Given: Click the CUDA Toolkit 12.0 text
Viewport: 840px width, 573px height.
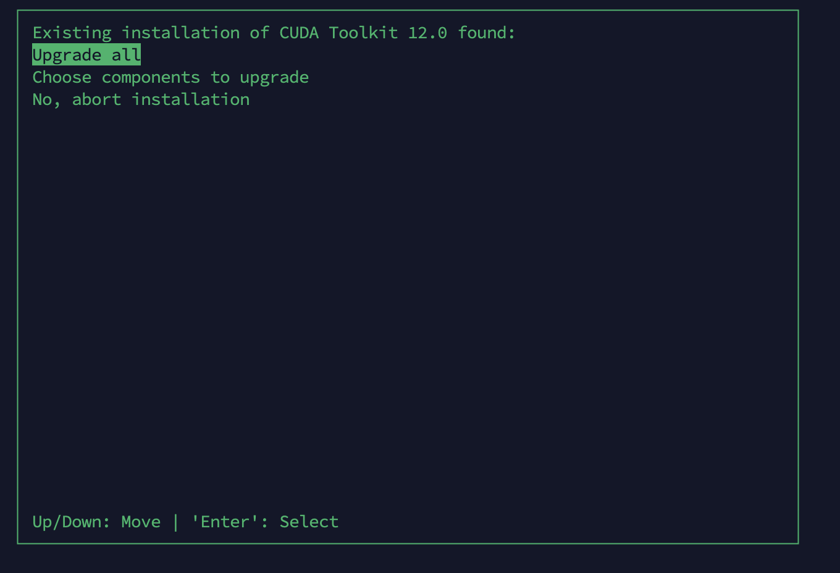Looking at the screenshot, I should click(363, 33).
